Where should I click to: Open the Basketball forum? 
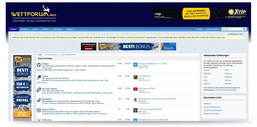click(x=47, y=99)
